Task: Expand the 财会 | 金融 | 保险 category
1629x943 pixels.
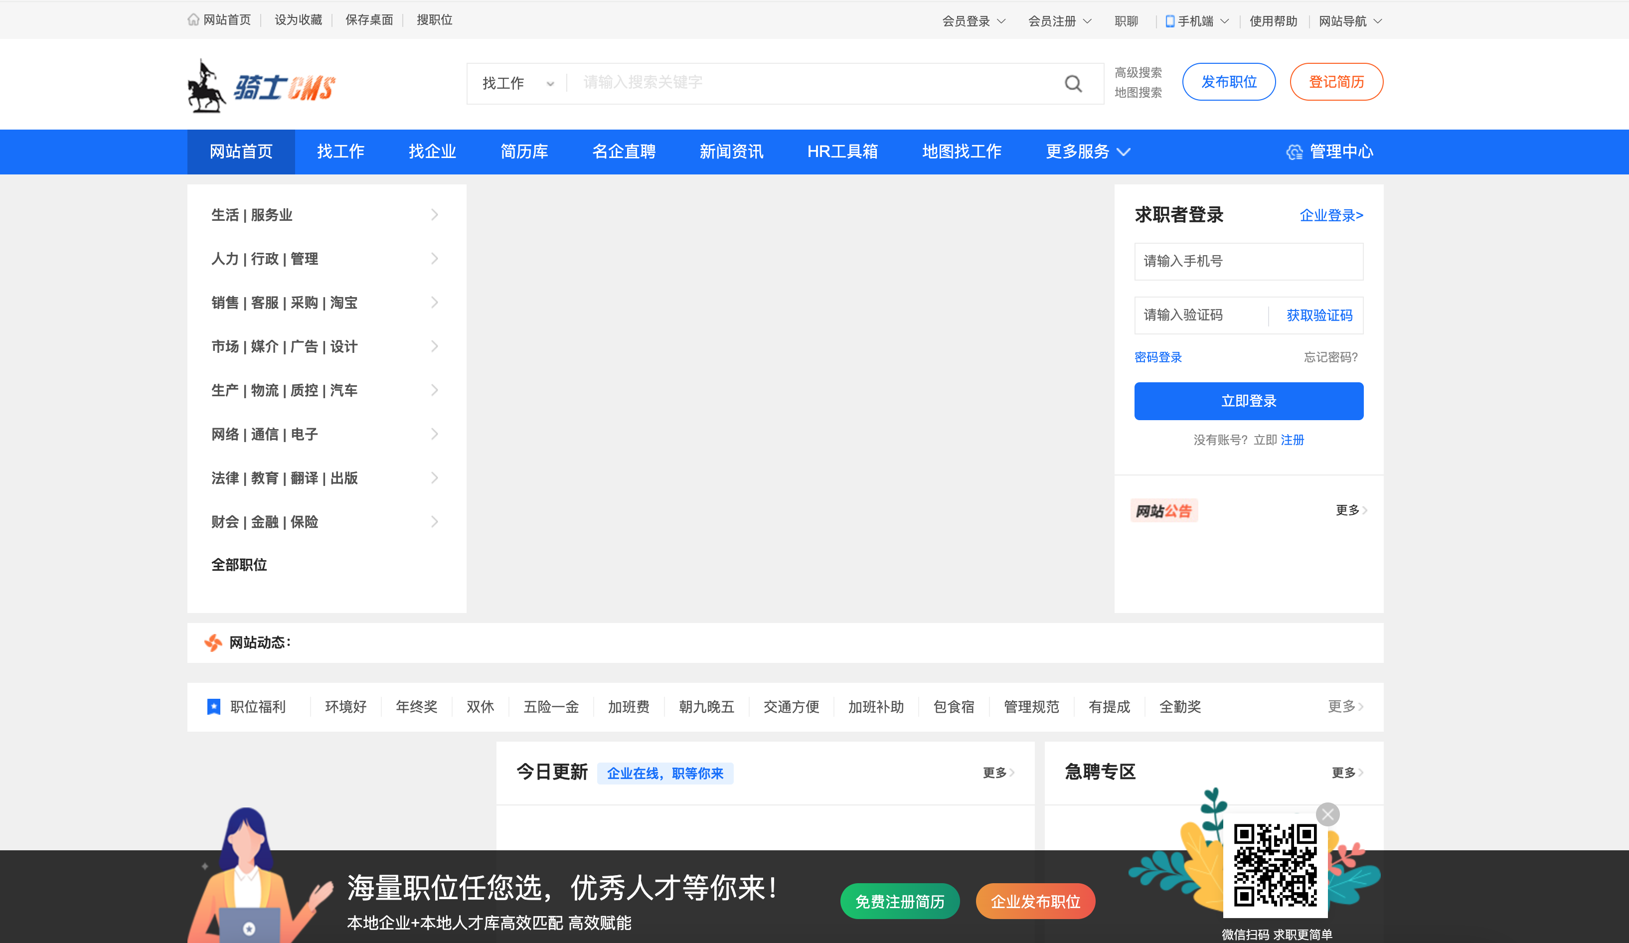Action: pyautogui.click(x=326, y=522)
